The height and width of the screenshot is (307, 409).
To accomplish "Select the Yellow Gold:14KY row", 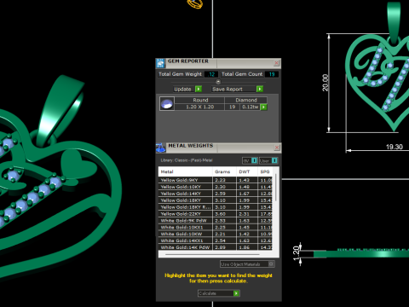I will (x=215, y=194).
